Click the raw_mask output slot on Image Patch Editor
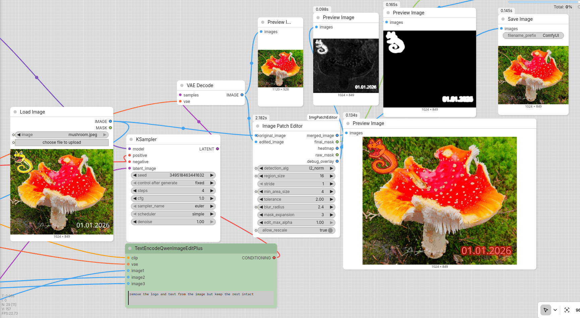This screenshot has width=580, height=318. (337, 155)
